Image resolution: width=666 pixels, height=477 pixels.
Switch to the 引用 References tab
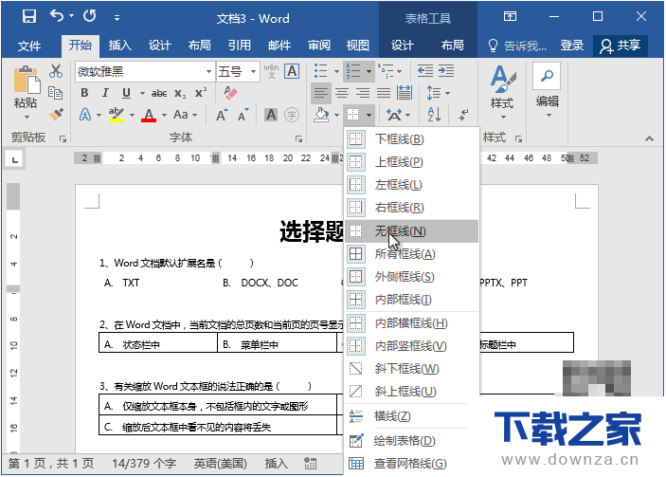click(x=240, y=46)
